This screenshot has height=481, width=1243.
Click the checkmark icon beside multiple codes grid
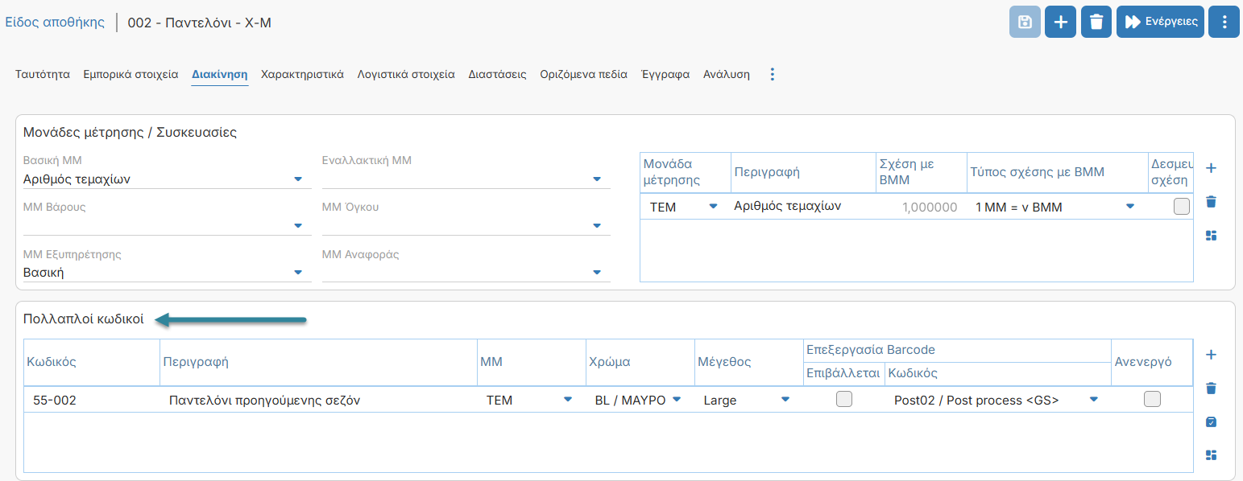[x=1210, y=422]
